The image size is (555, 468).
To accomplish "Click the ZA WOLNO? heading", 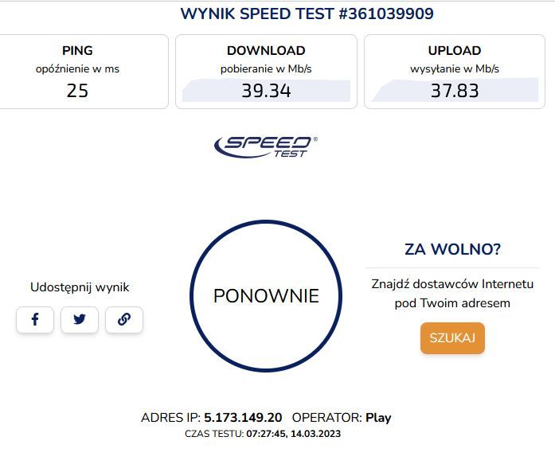I will click(452, 249).
